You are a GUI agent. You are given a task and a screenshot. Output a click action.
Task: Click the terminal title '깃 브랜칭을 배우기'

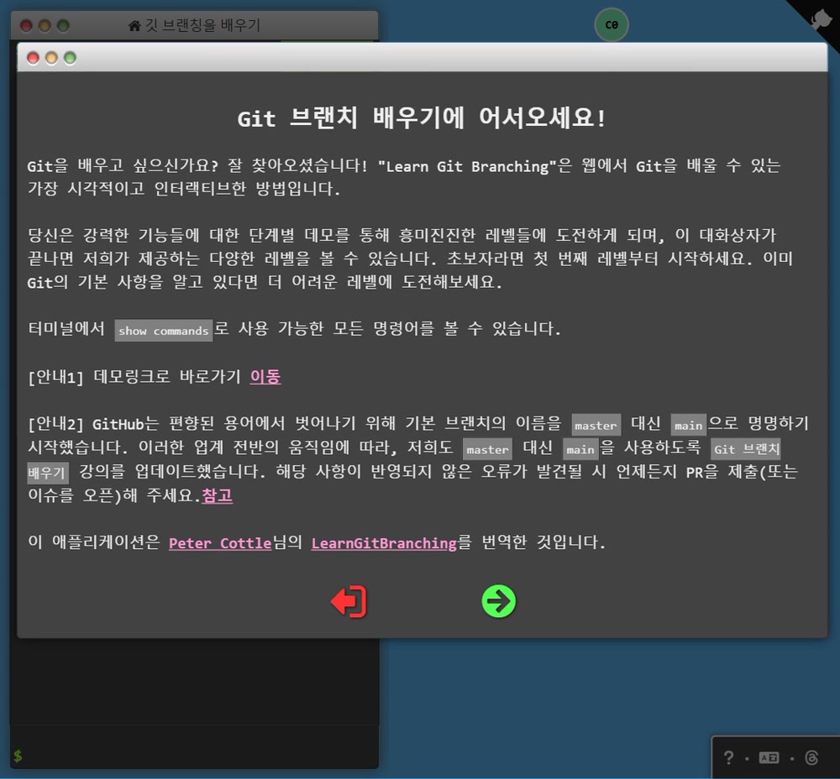click(x=202, y=25)
